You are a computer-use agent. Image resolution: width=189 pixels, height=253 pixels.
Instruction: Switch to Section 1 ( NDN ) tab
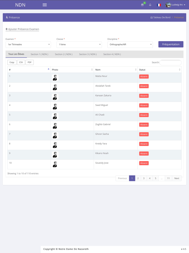[39, 54]
